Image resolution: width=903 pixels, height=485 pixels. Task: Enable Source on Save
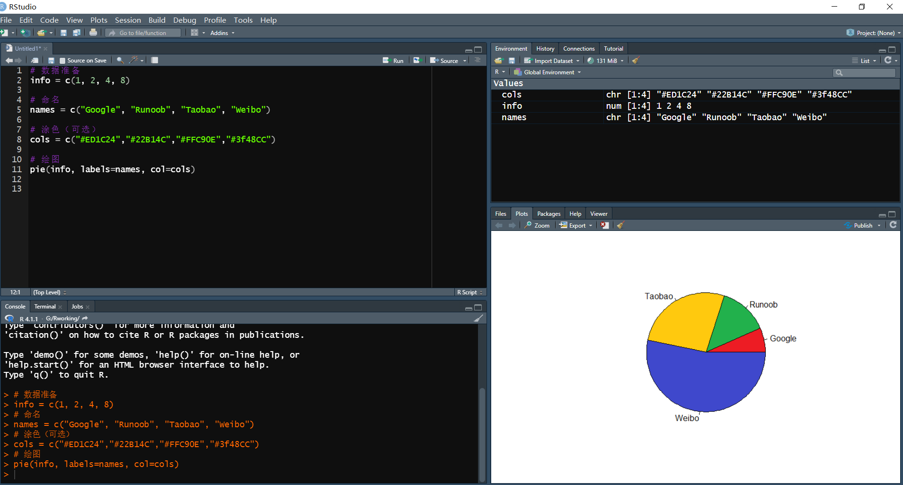point(62,60)
